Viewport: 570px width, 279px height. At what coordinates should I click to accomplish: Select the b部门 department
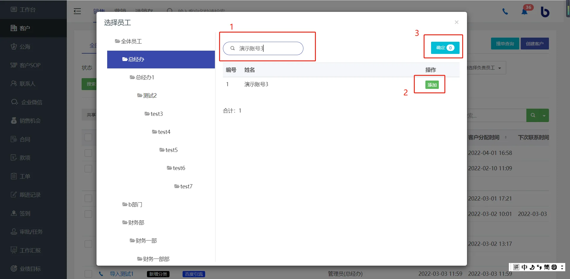tap(132, 205)
